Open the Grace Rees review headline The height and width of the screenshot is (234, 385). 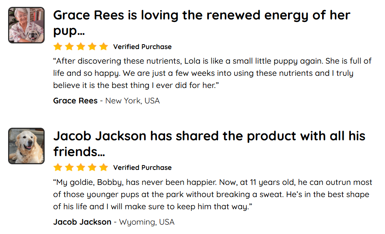coord(202,23)
